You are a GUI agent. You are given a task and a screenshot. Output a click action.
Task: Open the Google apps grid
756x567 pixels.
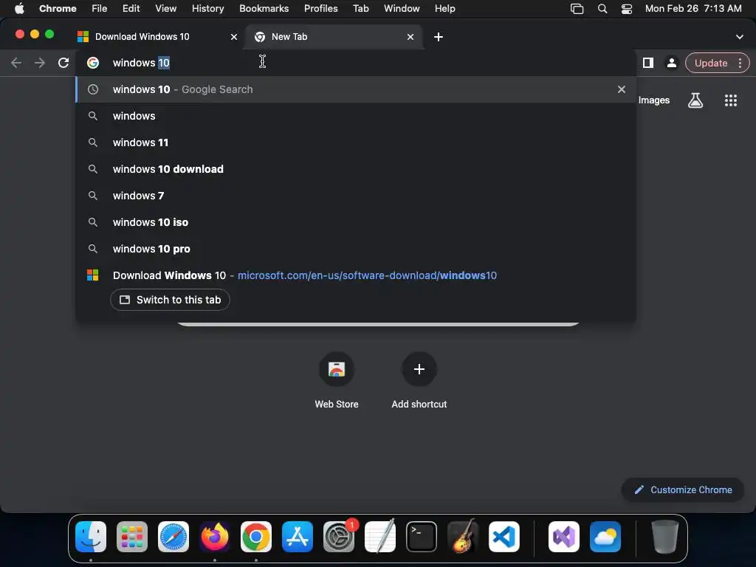tap(731, 100)
